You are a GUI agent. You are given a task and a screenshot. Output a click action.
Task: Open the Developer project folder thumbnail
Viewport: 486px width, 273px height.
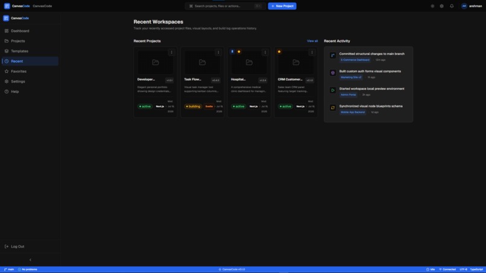pyautogui.click(x=156, y=62)
